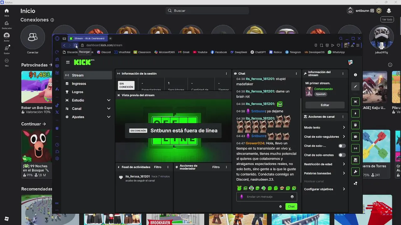Image resolution: width=401 pixels, height=225 pixels.
Task: Open Chat panel options menu
Action: (x=296, y=73)
